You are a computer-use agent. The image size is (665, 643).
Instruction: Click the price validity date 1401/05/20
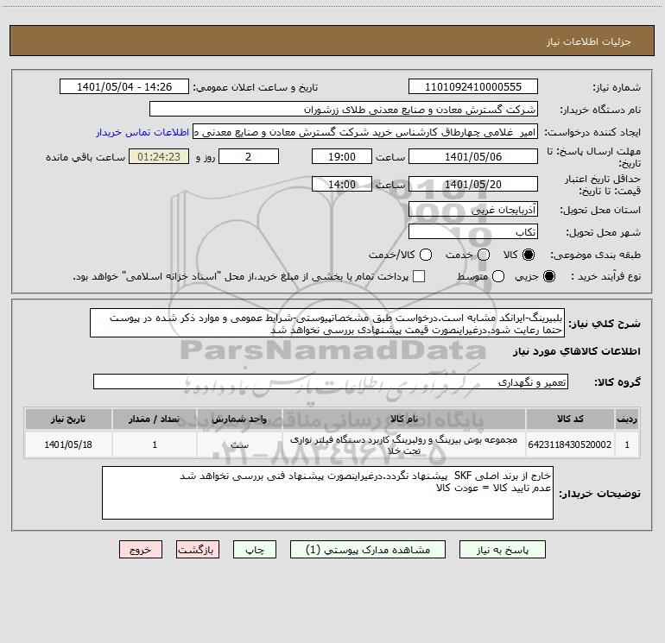[473, 184]
